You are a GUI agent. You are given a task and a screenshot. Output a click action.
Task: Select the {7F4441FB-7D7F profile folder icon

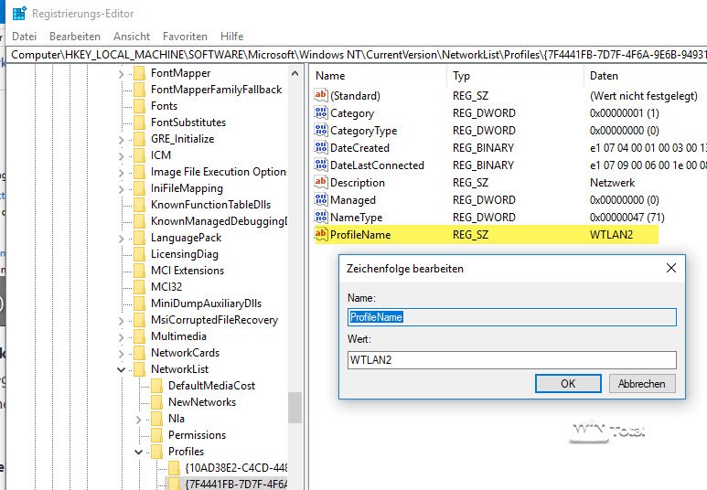(x=174, y=484)
